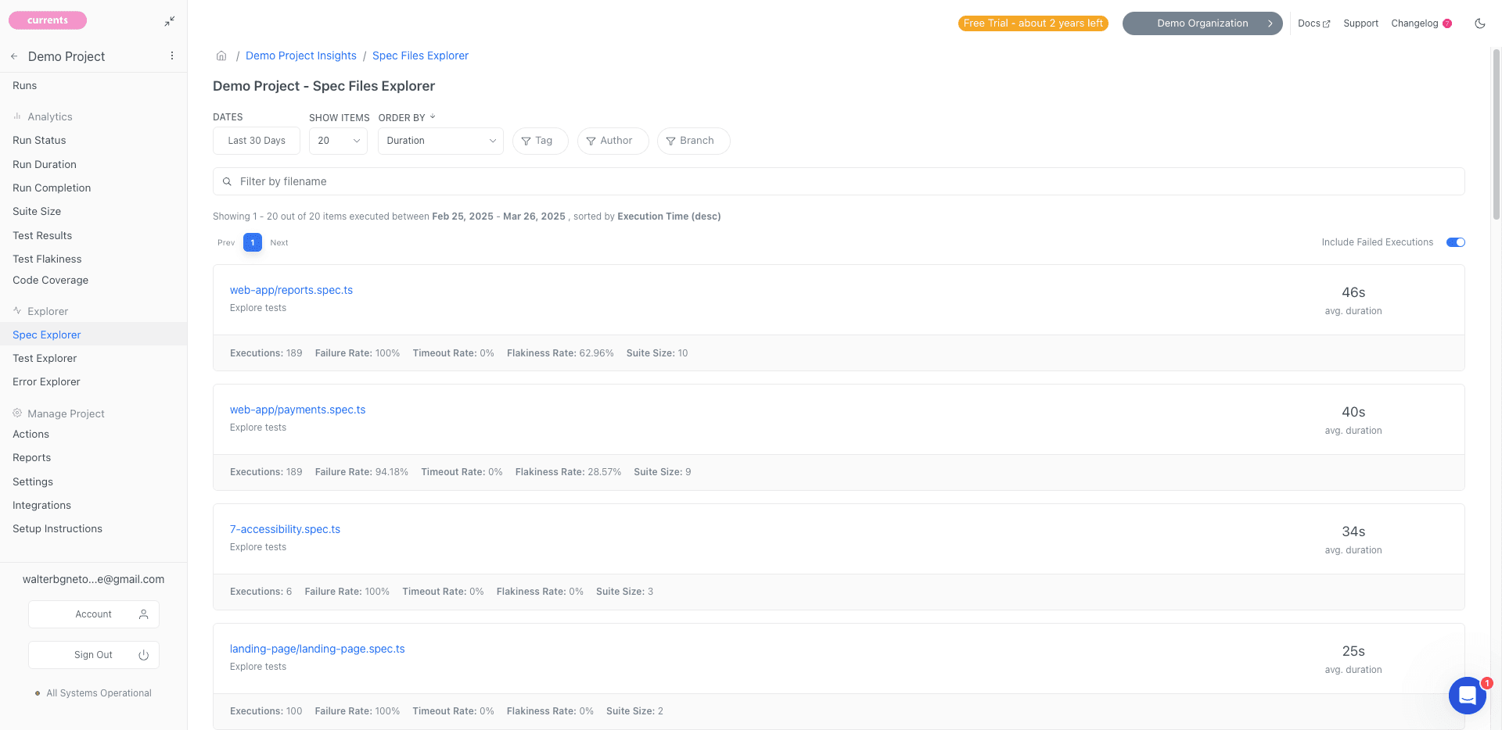Open the Show Items 20 dropdown
The height and width of the screenshot is (730, 1502).
pos(338,141)
